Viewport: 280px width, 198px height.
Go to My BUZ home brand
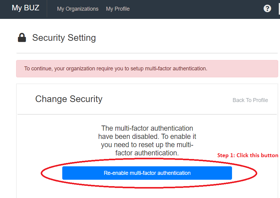(x=26, y=8)
